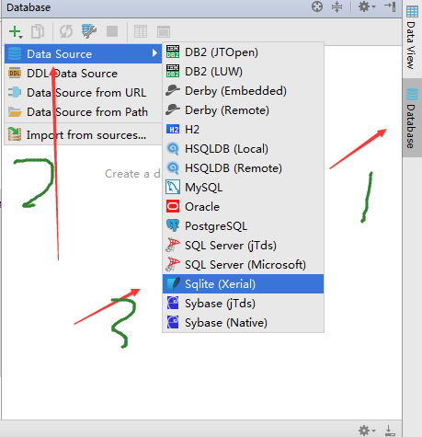Screen dimensions: 422x437
Task: Choose Import from sources...
Action: pyautogui.click(x=83, y=135)
